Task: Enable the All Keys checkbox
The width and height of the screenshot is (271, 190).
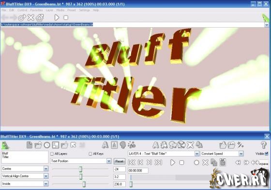Action: pyautogui.click(x=90, y=154)
